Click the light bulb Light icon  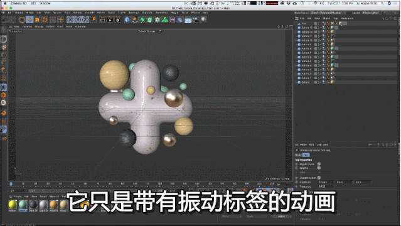[203, 19]
